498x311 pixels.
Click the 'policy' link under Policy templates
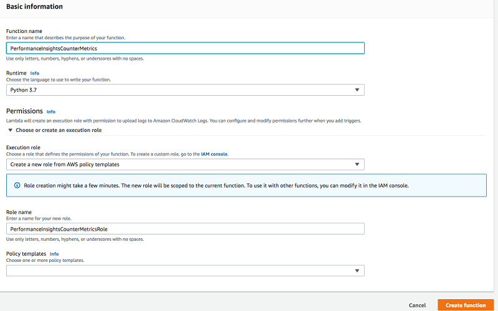tap(56, 260)
